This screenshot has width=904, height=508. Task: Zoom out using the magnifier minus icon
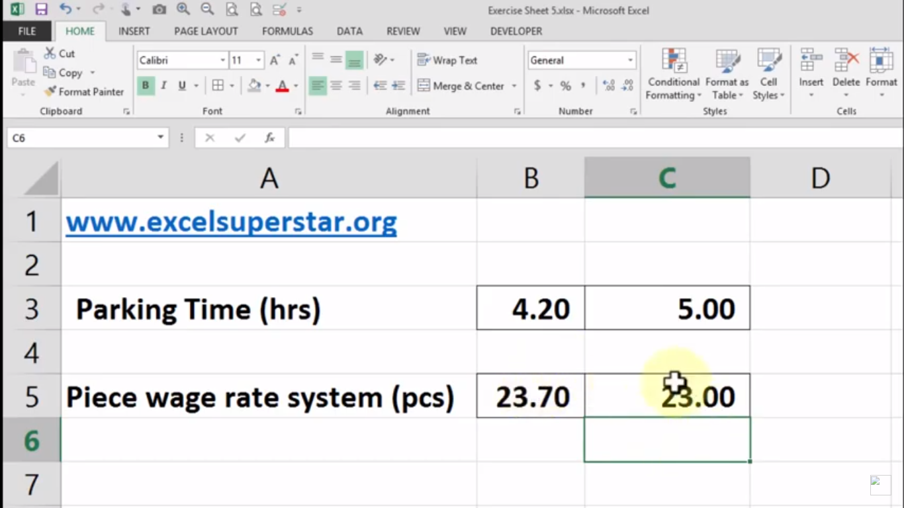point(207,9)
